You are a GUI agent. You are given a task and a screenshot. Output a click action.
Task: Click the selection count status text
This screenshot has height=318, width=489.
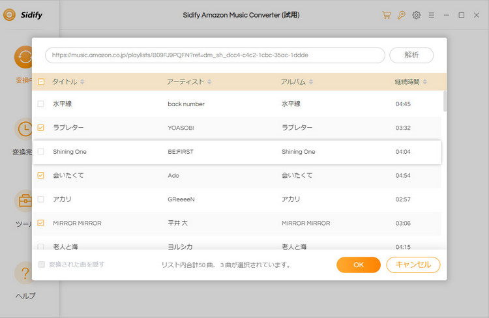(x=227, y=265)
